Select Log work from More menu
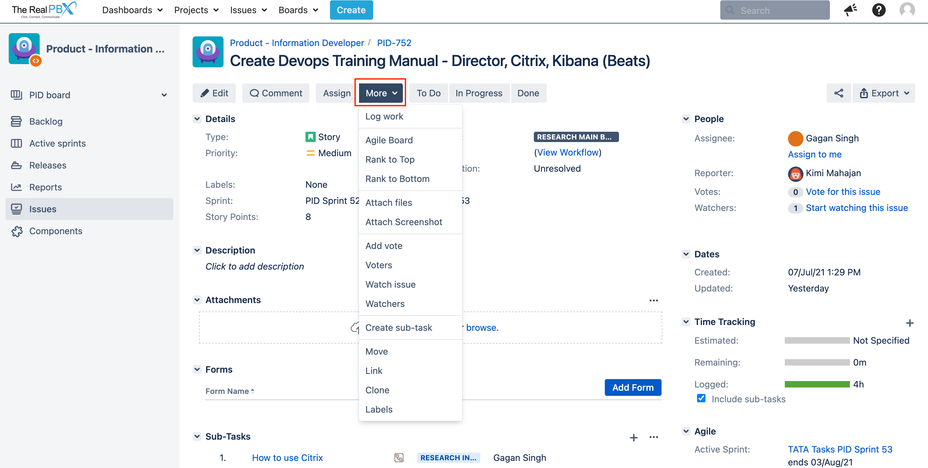The width and height of the screenshot is (928, 468). click(x=410, y=117)
